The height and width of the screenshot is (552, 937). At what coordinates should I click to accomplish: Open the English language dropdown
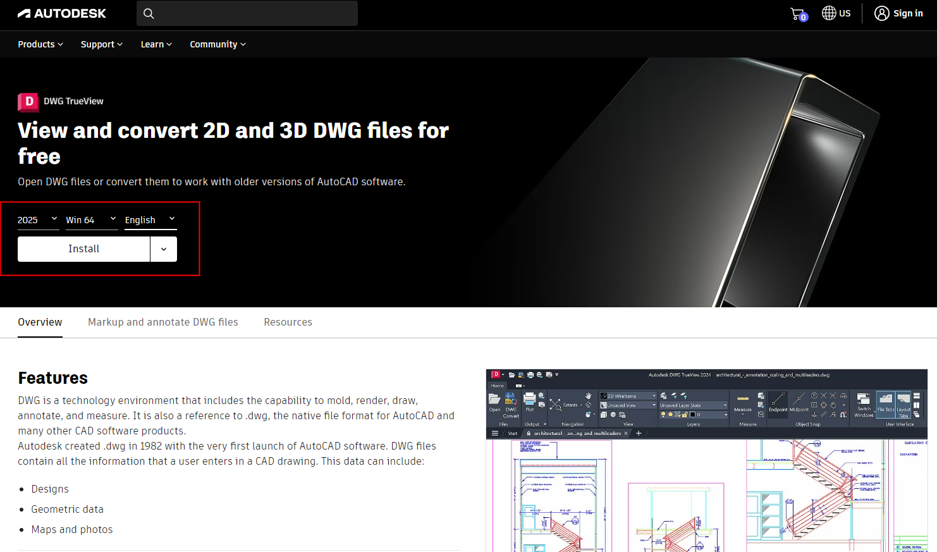point(150,220)
